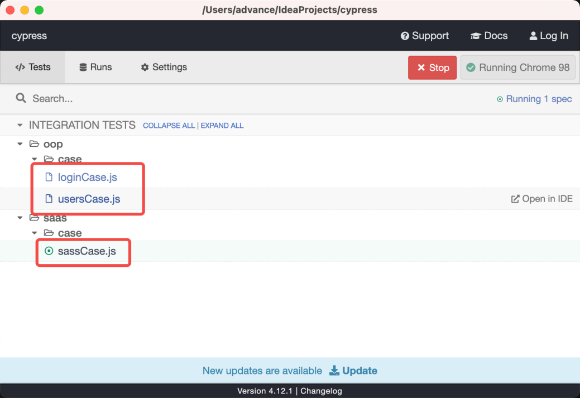The height and width of the screenshot is (398, 580).
Task: Click the loginCase.js file icon
Action: (x=49, y=177)
